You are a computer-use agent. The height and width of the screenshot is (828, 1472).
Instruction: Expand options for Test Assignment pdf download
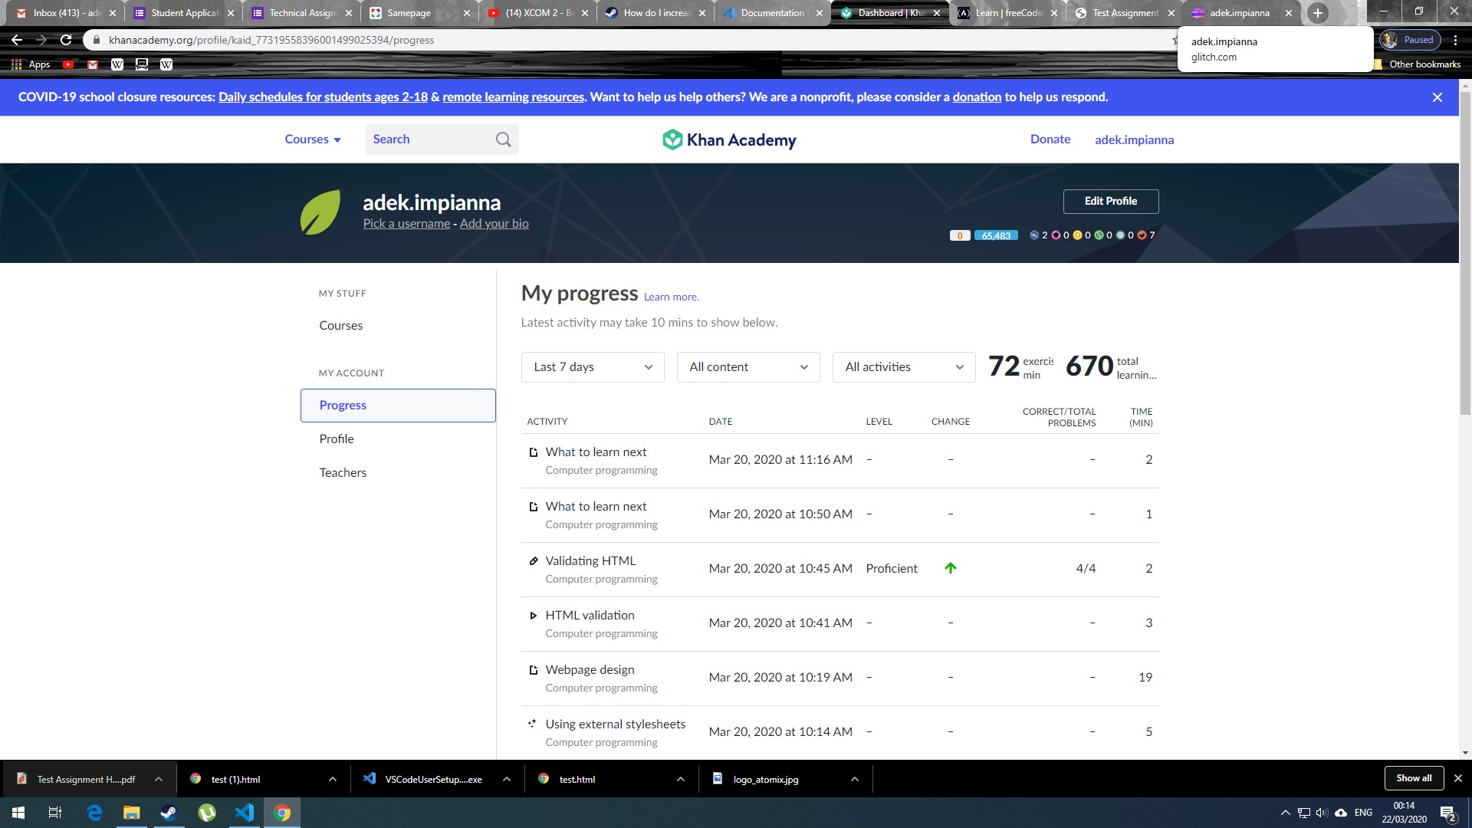coord(158,779)
